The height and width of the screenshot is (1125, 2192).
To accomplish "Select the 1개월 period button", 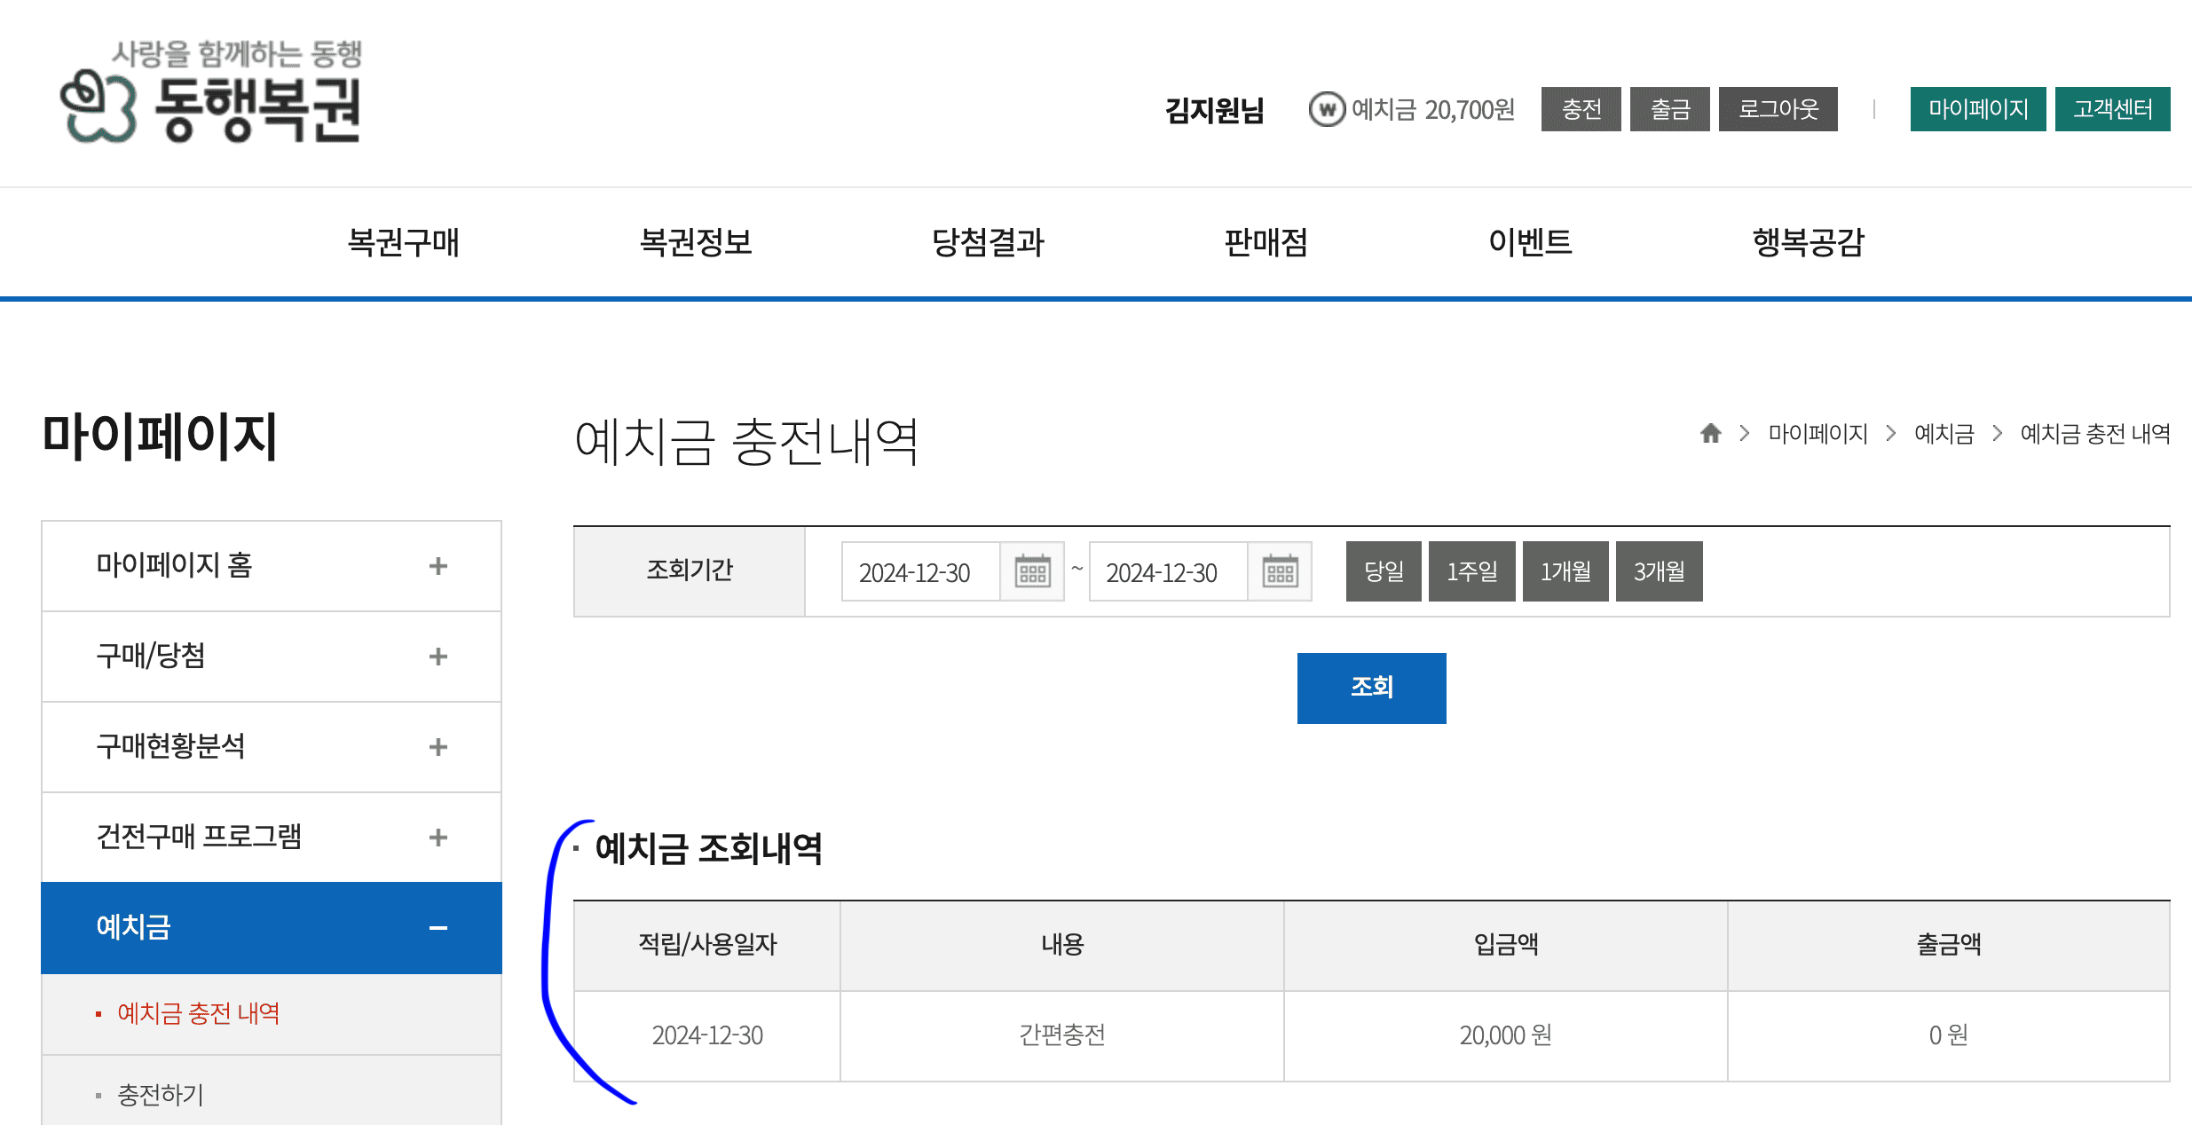I will click(1565, 571).
